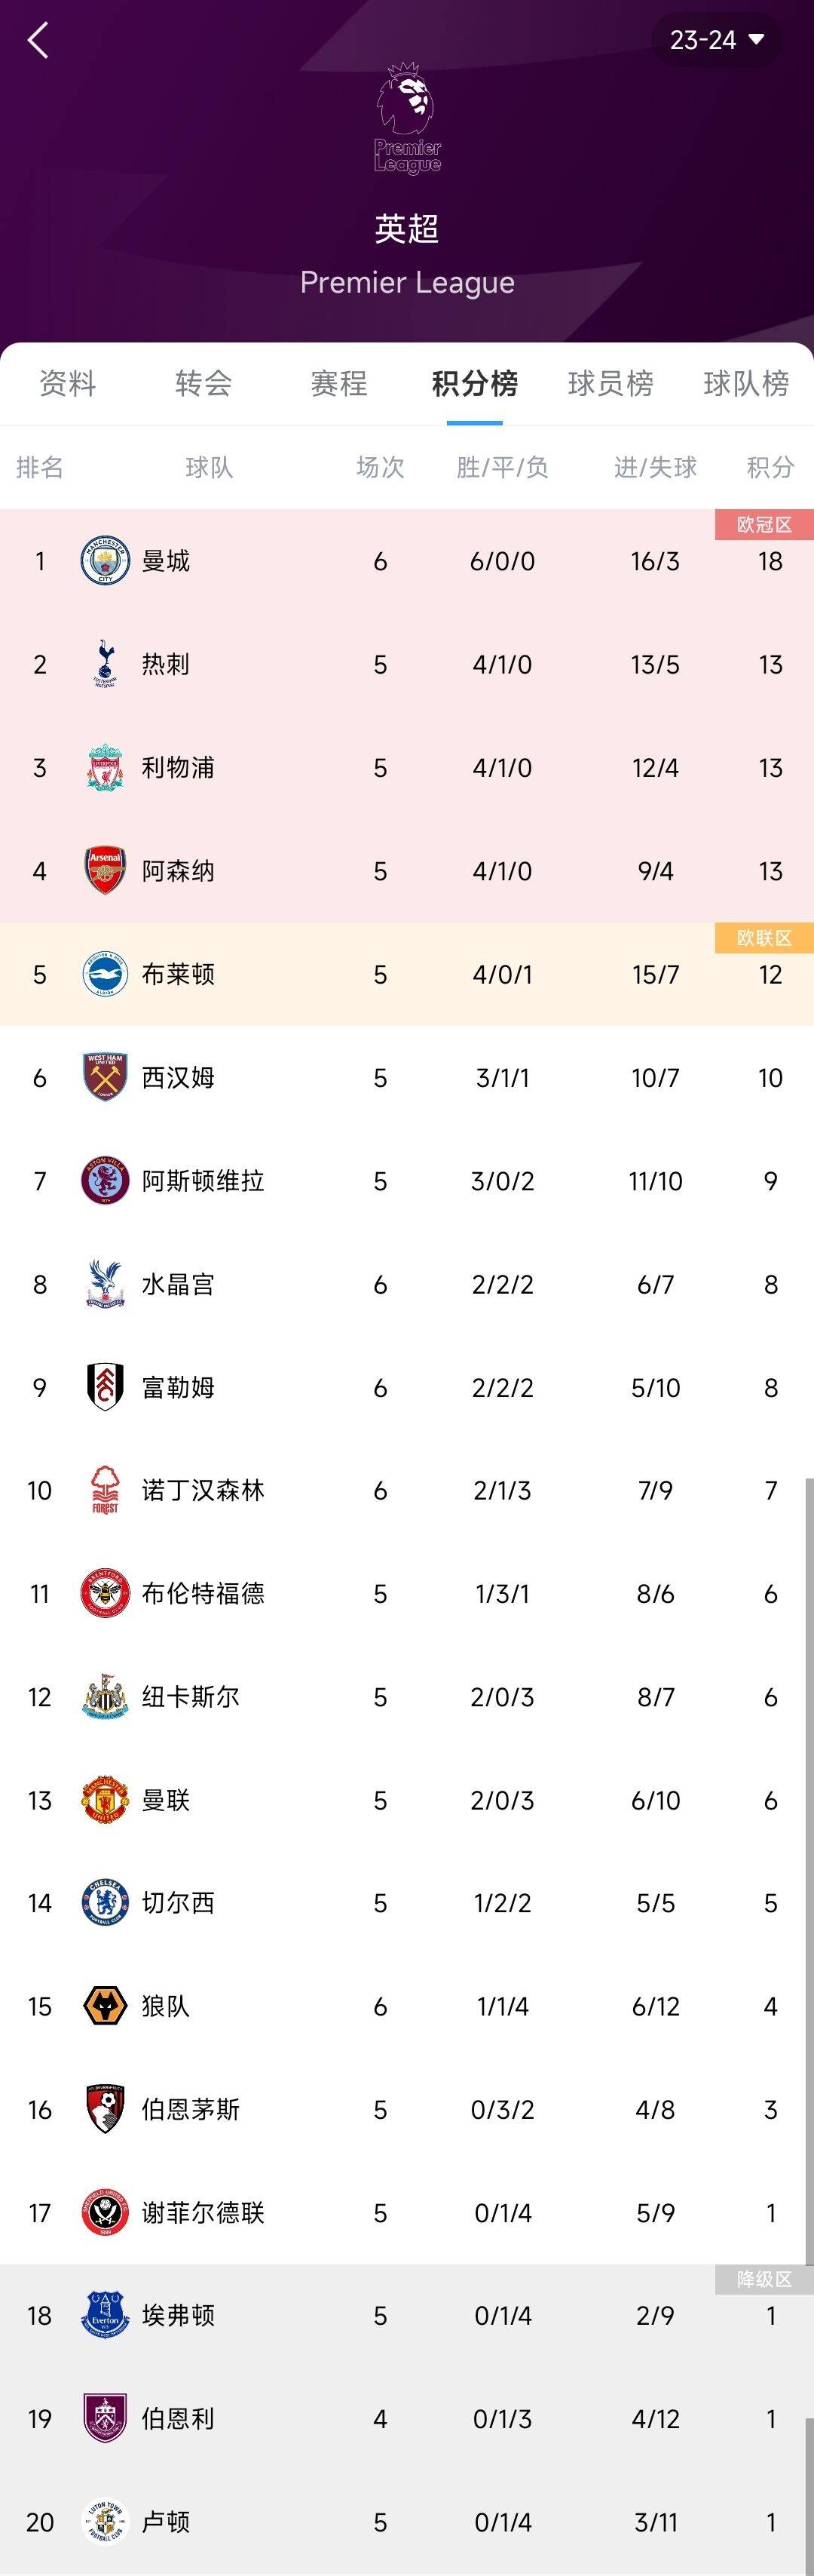This screenshot has width=814, height=2576.
Task: Click the Tottenham crest icon
Action: pos(105,665)
